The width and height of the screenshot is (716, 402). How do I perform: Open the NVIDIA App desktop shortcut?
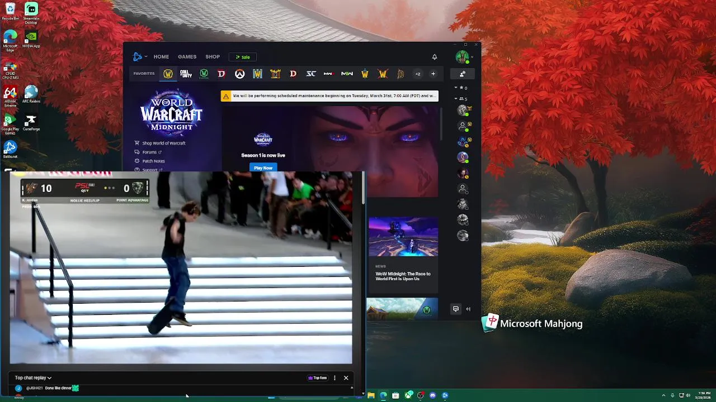coord(31,39)
